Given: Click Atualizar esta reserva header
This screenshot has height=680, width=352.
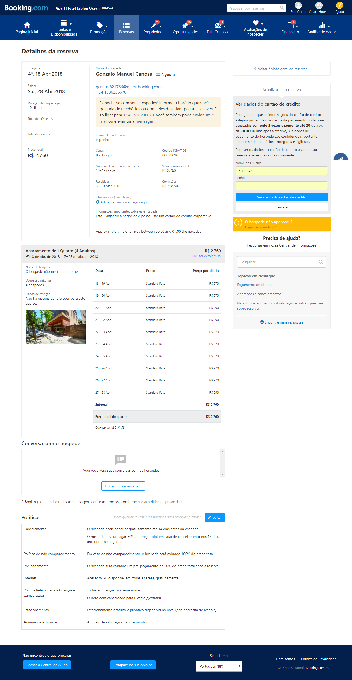Looking at the screenshot, I should [281, 90].
